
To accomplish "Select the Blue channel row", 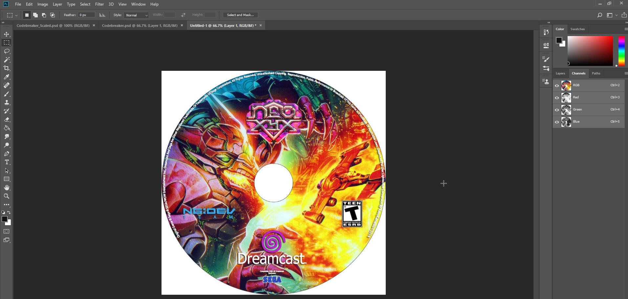I will pos(589,122).
